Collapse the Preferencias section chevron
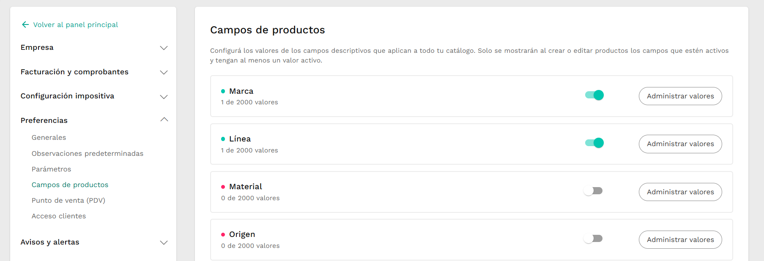Image resolution: width=764 pixels, height=261 pixels. (164, 120)
